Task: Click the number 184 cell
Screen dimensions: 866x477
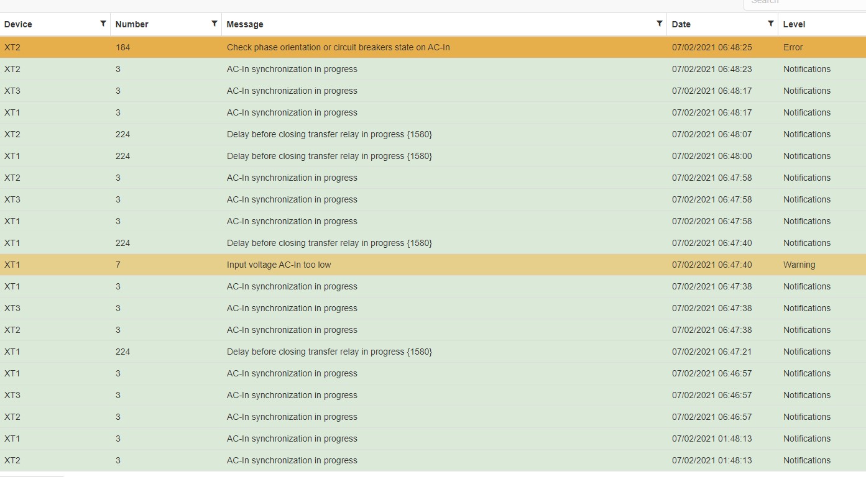Action: click(122, 47)
